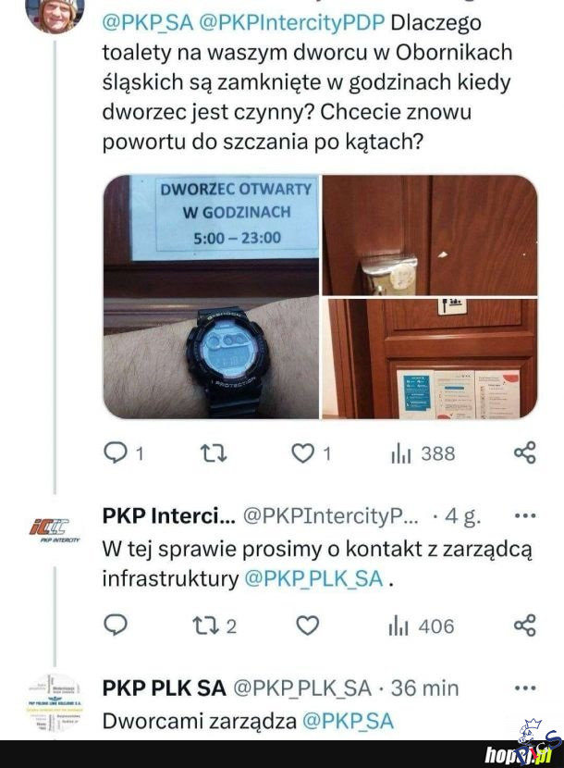Viewport: 564px width, 768px height.
Task: Open more options menu on PKP PLK SA tweet
Action: (x=526, y=688)
